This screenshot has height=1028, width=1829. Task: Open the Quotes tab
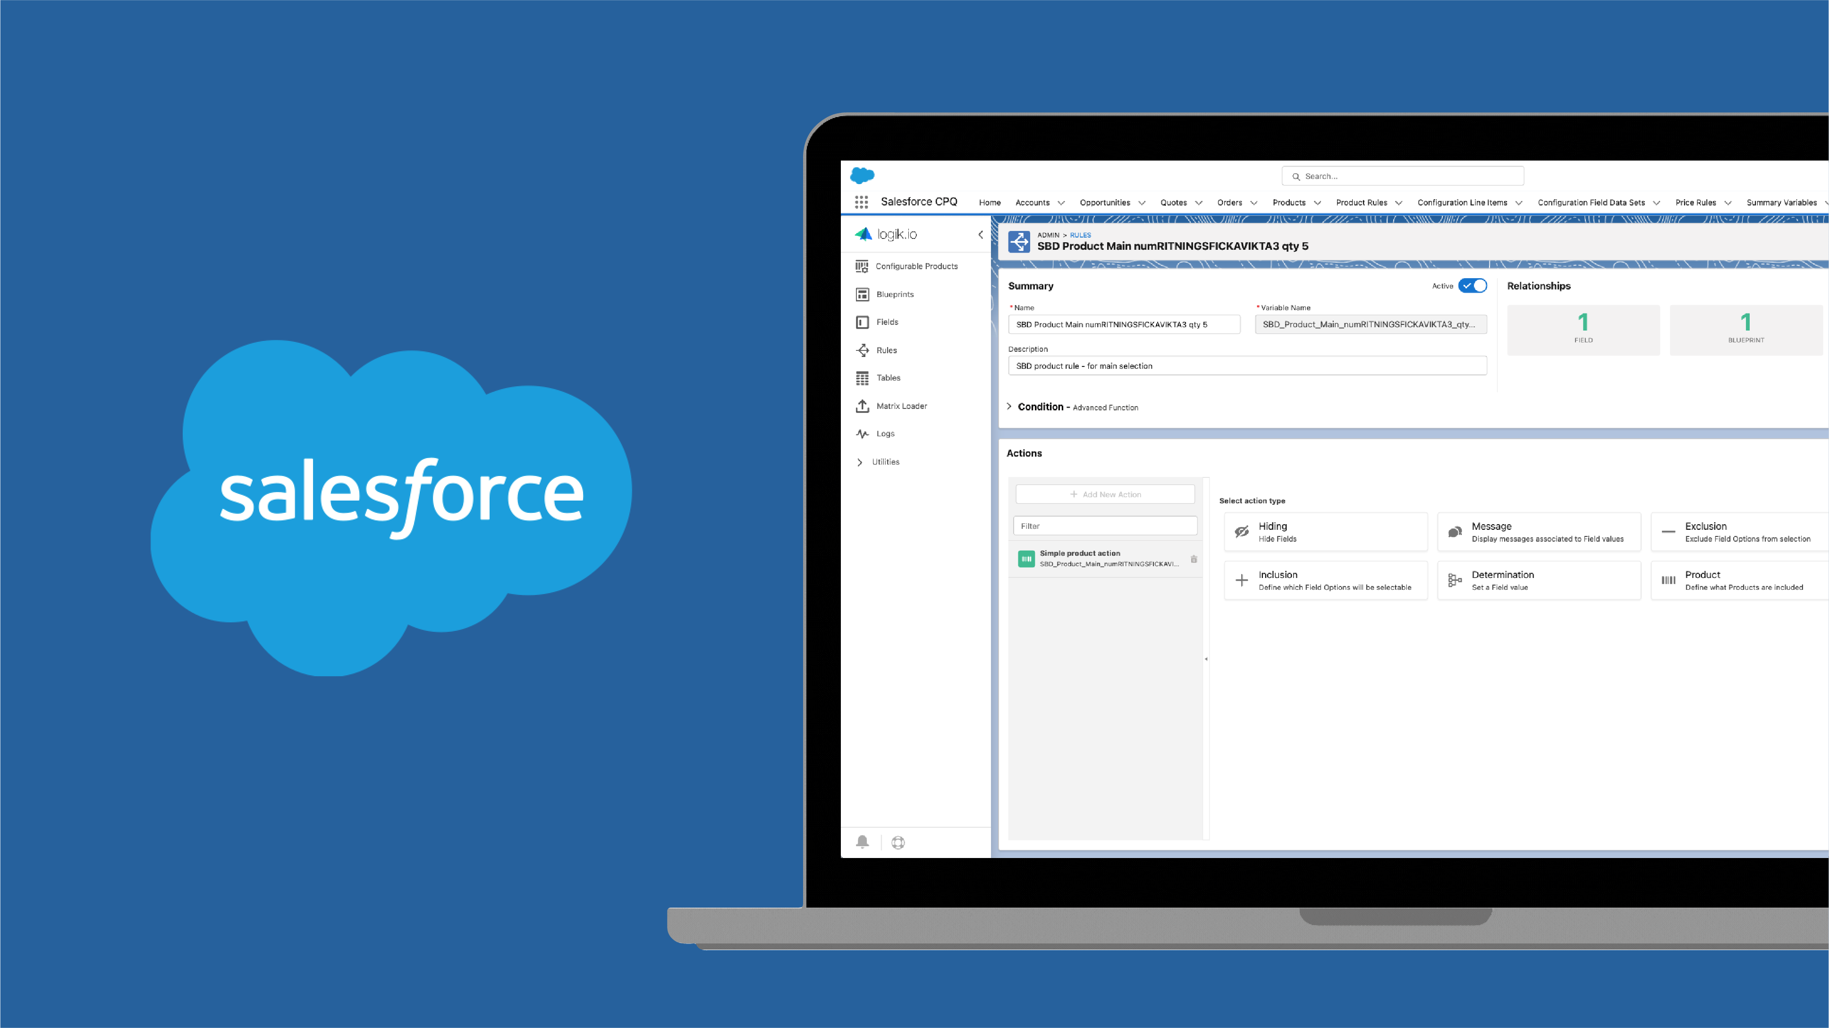(x=1174, y=203)
